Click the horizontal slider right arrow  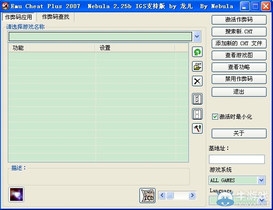click(193, 195)
